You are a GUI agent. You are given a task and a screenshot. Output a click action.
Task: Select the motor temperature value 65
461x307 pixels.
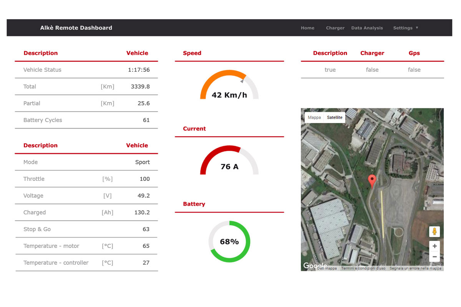[x=146, y=246]
